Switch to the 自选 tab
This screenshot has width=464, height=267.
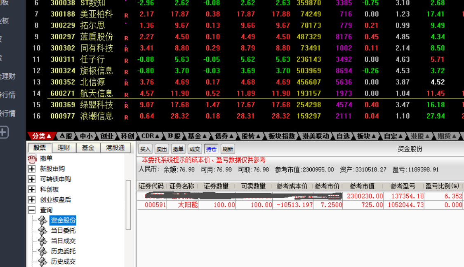pos(343,136)
